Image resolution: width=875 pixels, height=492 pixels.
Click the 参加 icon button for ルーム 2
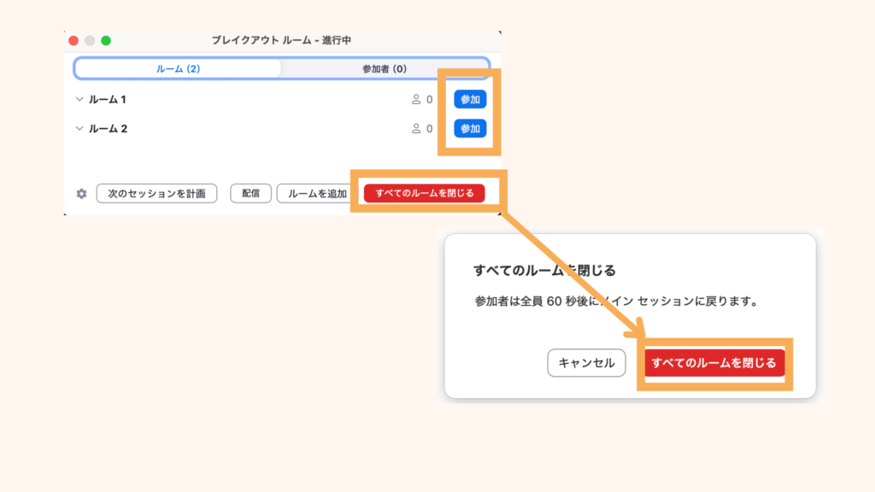[469, 129]
